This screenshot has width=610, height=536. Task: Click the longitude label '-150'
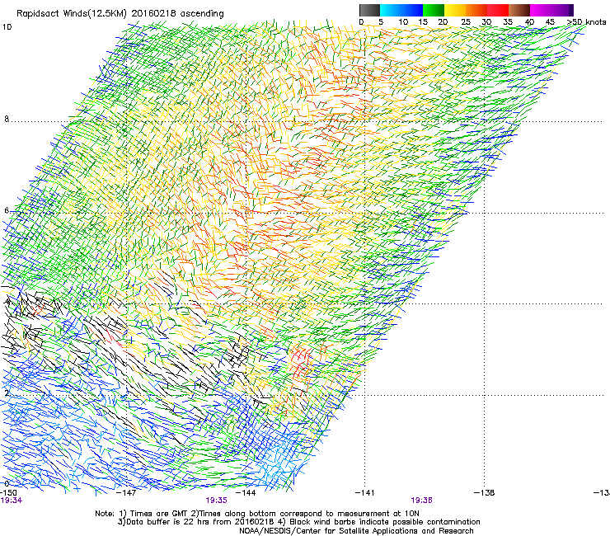pos(8,493)
